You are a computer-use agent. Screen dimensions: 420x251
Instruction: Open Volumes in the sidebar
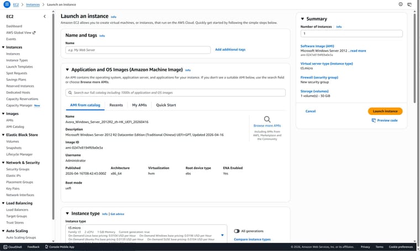point(13,142)
